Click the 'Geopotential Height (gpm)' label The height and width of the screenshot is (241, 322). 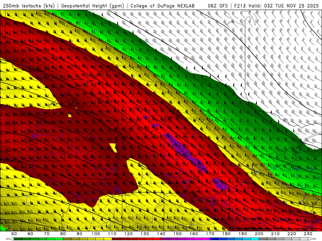click(93, 6)
